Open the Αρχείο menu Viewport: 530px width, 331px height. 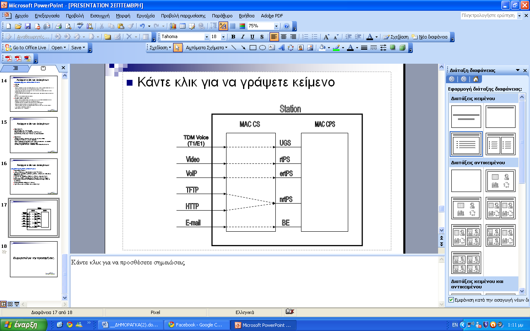[22, 16]
